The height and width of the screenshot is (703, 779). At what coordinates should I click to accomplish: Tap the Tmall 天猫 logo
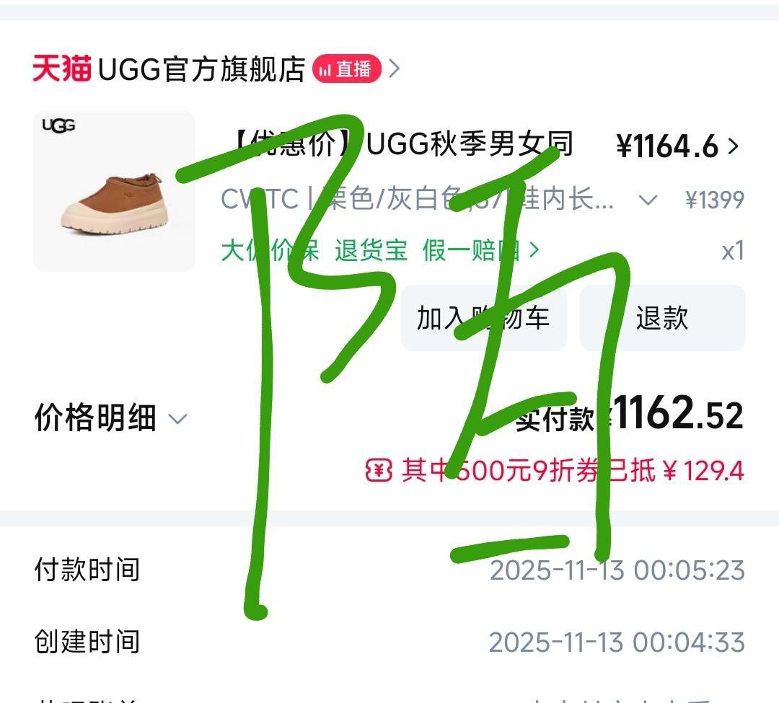pos(62,68)
